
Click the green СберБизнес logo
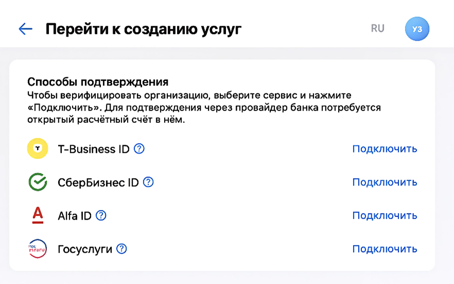tap(38, 182)
